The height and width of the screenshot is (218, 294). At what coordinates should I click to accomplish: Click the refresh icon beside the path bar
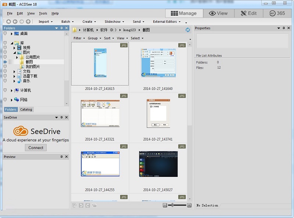188,30
